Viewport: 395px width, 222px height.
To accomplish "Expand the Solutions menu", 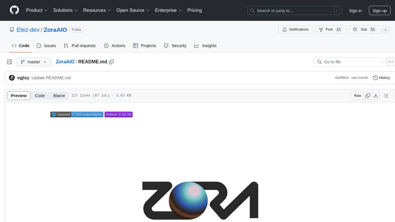I will [66, 10].
